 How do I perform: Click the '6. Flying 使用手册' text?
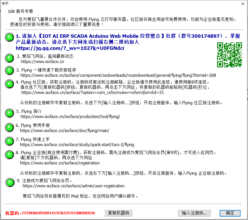click(x=33, y=125)
